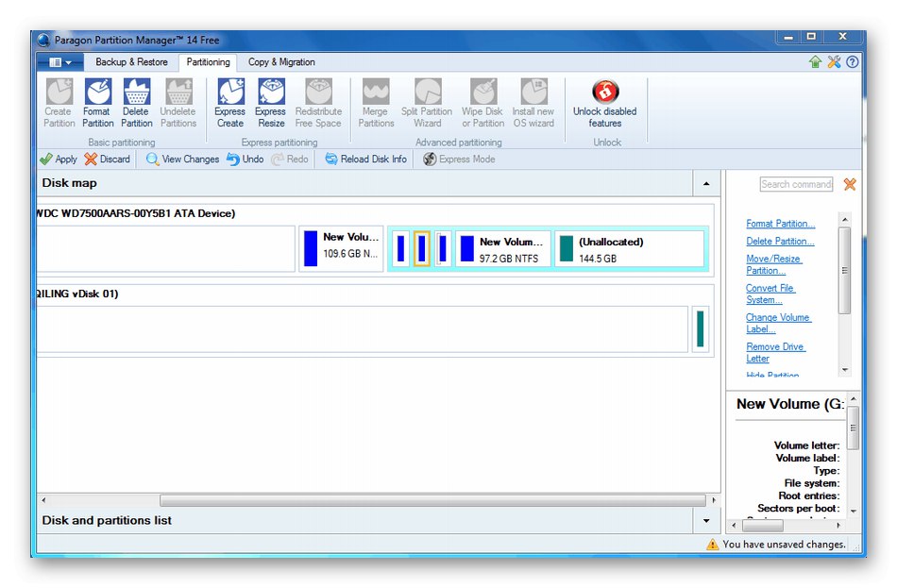Click the Format Partition... link
This screenshot has height=588, width=897.
780,224
